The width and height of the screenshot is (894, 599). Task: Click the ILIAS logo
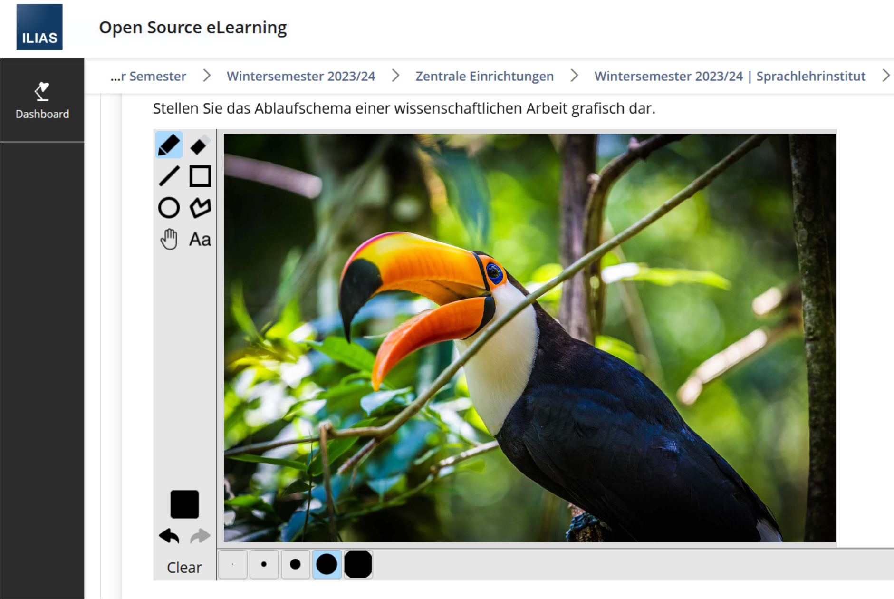tap(39, 27)
